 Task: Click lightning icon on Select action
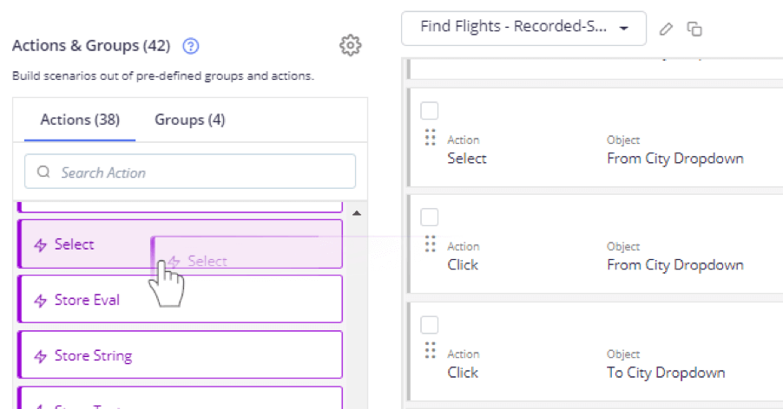click(x=41, y=244)
